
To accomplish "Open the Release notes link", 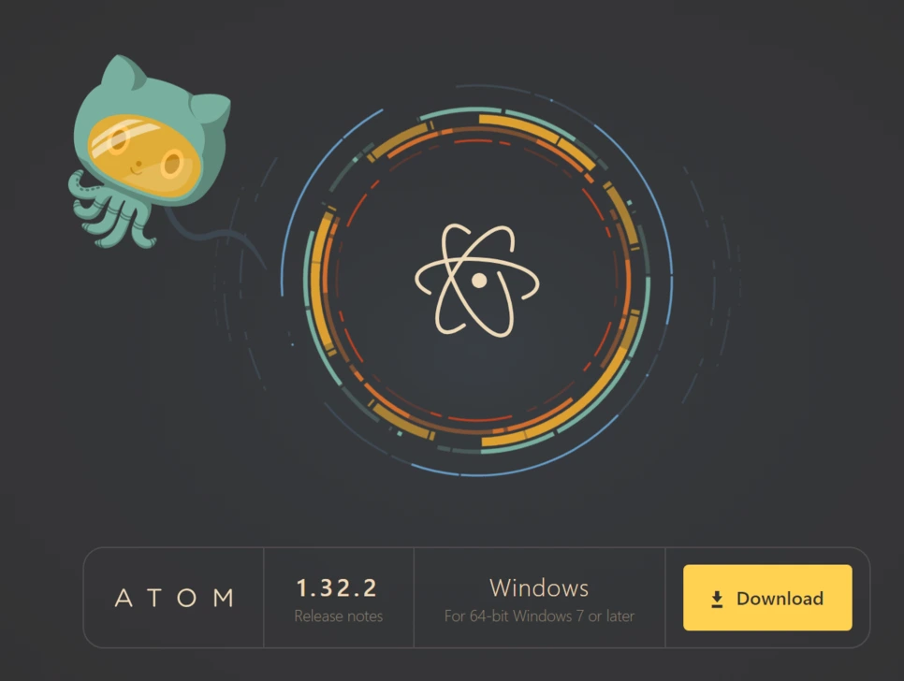I will 339,616.
